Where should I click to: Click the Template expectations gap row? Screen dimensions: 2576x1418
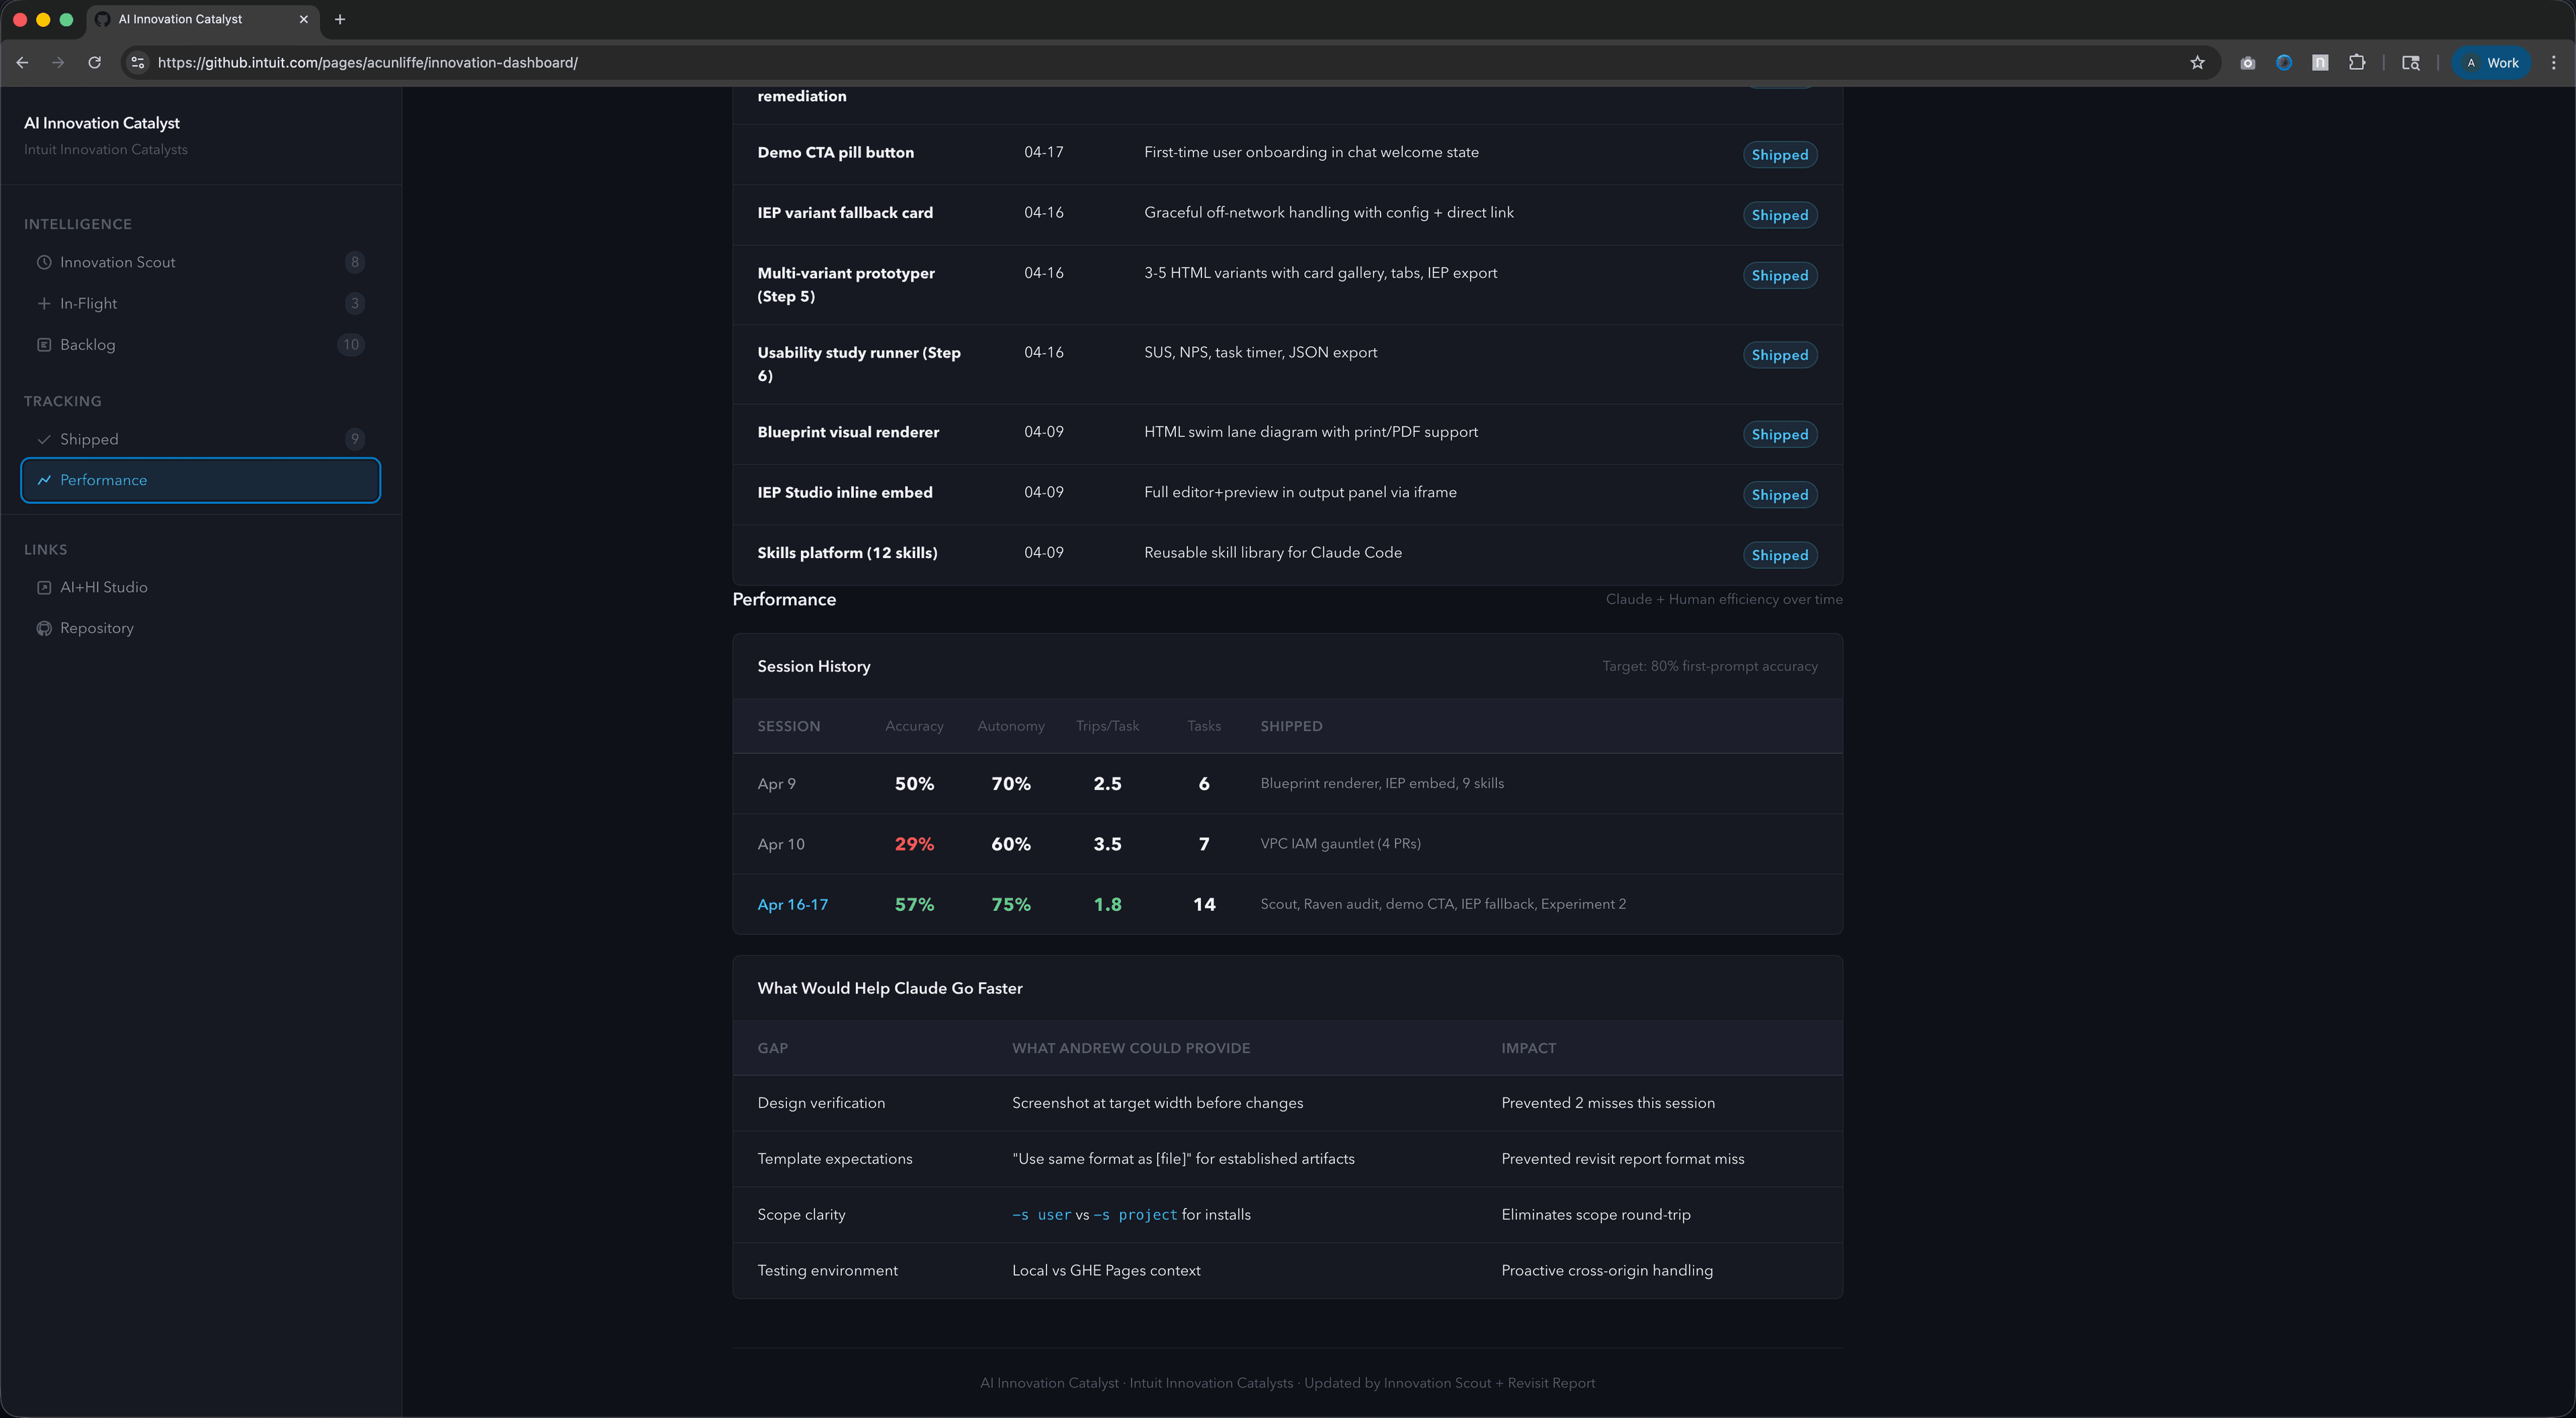(1287, 1159)
